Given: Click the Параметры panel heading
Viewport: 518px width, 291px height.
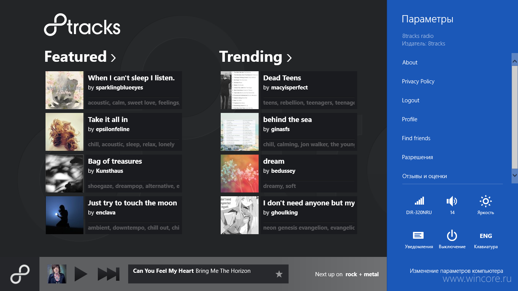Looking at the screenshot, I should 427,19.
